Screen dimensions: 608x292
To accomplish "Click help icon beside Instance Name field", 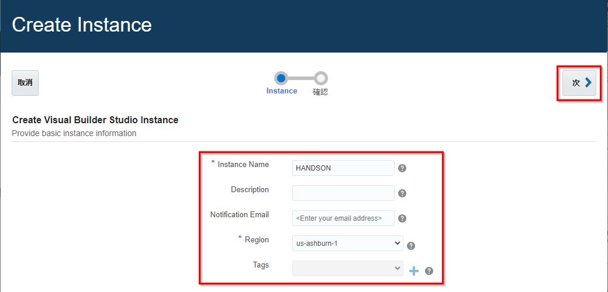I will pos(402,168).
